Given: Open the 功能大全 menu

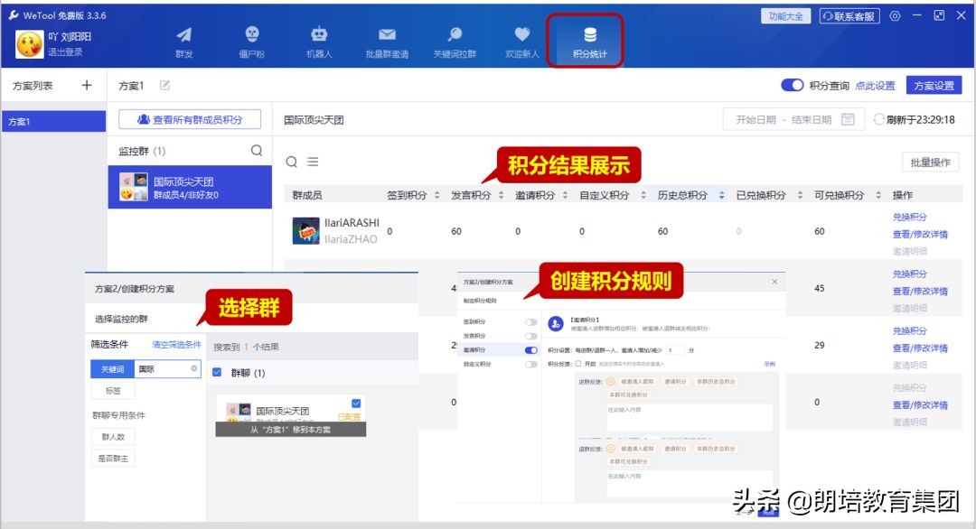Looking at the screenshot, I should (x=785, y=15).
